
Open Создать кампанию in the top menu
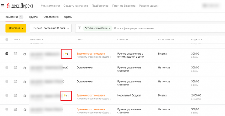coord(76,6)
